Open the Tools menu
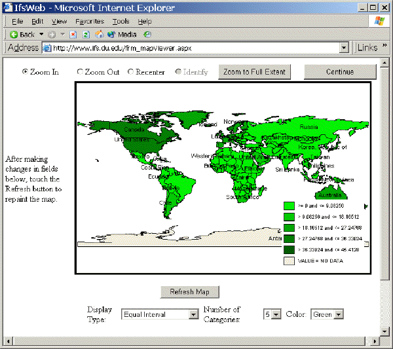 pyautogui.click(x=121, y=22)
